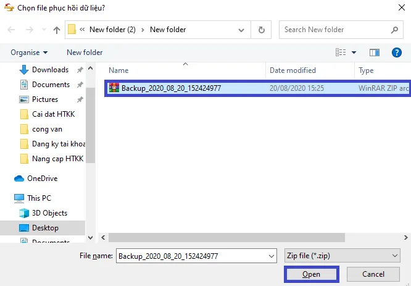Open the view options dropdown arrow
The height and width of the screenshot is (286, 411).
click(x=354, y=53)
